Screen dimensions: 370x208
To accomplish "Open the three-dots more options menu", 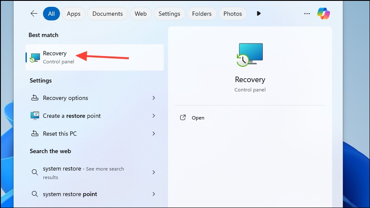I will pos(307,14).
